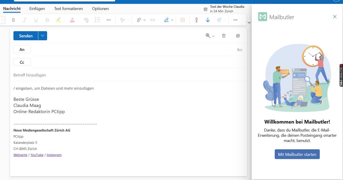Pop out the message into a new window
Viewport: 343px width, 180px height.
click(238, 36)
